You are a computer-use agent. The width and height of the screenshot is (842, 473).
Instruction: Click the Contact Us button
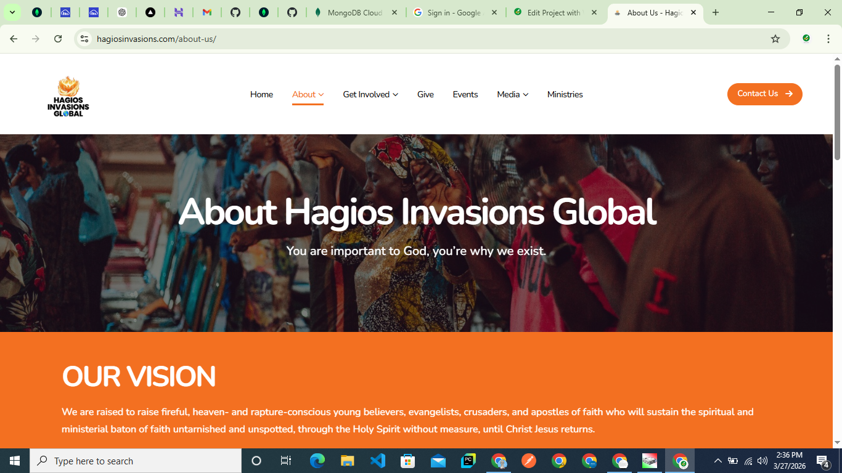point(764,94)
